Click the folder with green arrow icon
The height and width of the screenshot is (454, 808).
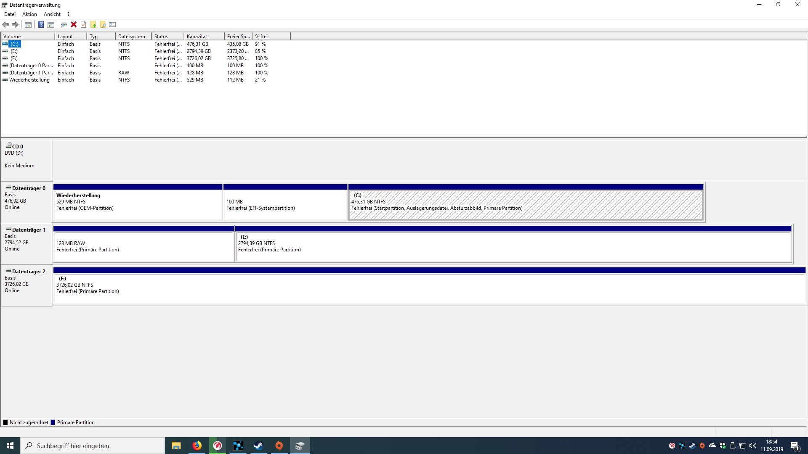coord(93,24)
